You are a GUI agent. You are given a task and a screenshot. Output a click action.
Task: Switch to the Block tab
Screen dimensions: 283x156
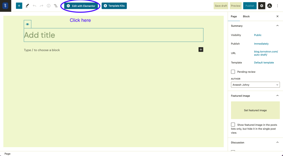246,17
